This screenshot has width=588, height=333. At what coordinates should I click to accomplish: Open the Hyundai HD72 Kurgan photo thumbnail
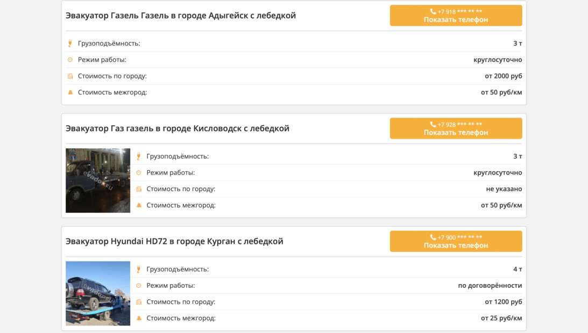click(x=98, y=293)
